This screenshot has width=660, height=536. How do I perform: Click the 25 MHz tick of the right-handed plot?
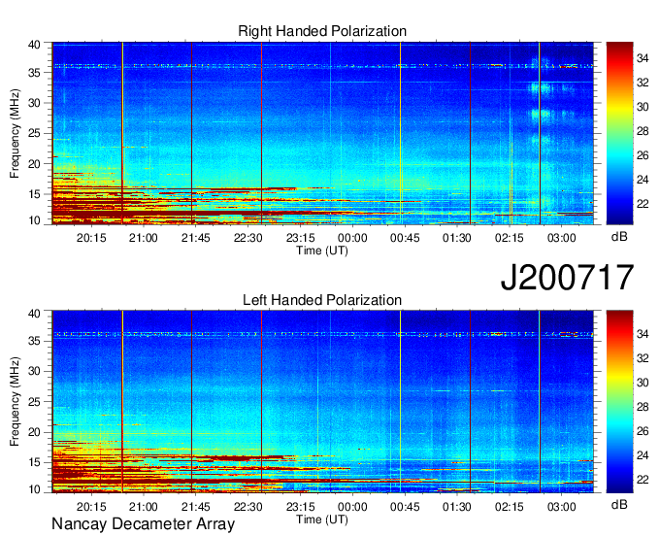pyautogui.click(x=34, y=133)
